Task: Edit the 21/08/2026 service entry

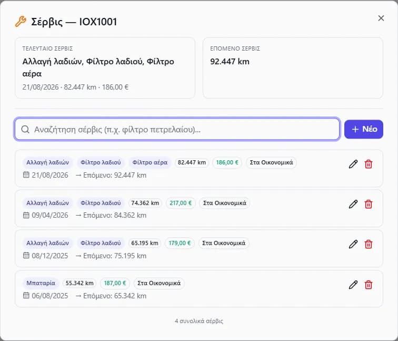Action: pos(353,164)
